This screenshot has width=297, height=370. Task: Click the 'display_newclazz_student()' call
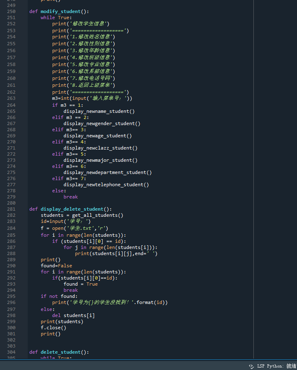tap(101, 148)
